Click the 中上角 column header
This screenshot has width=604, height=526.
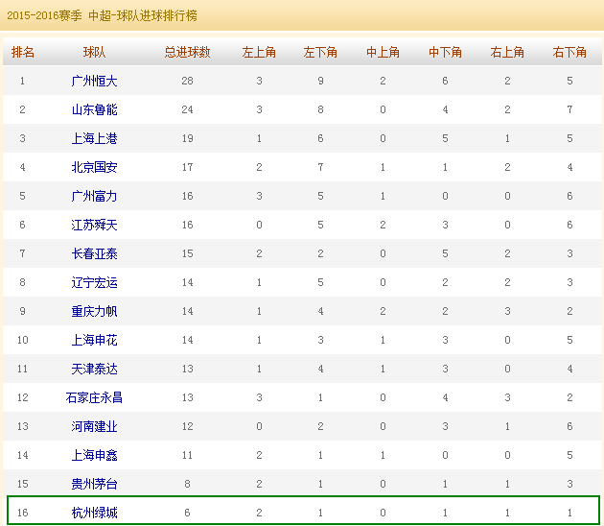[383, 52]
